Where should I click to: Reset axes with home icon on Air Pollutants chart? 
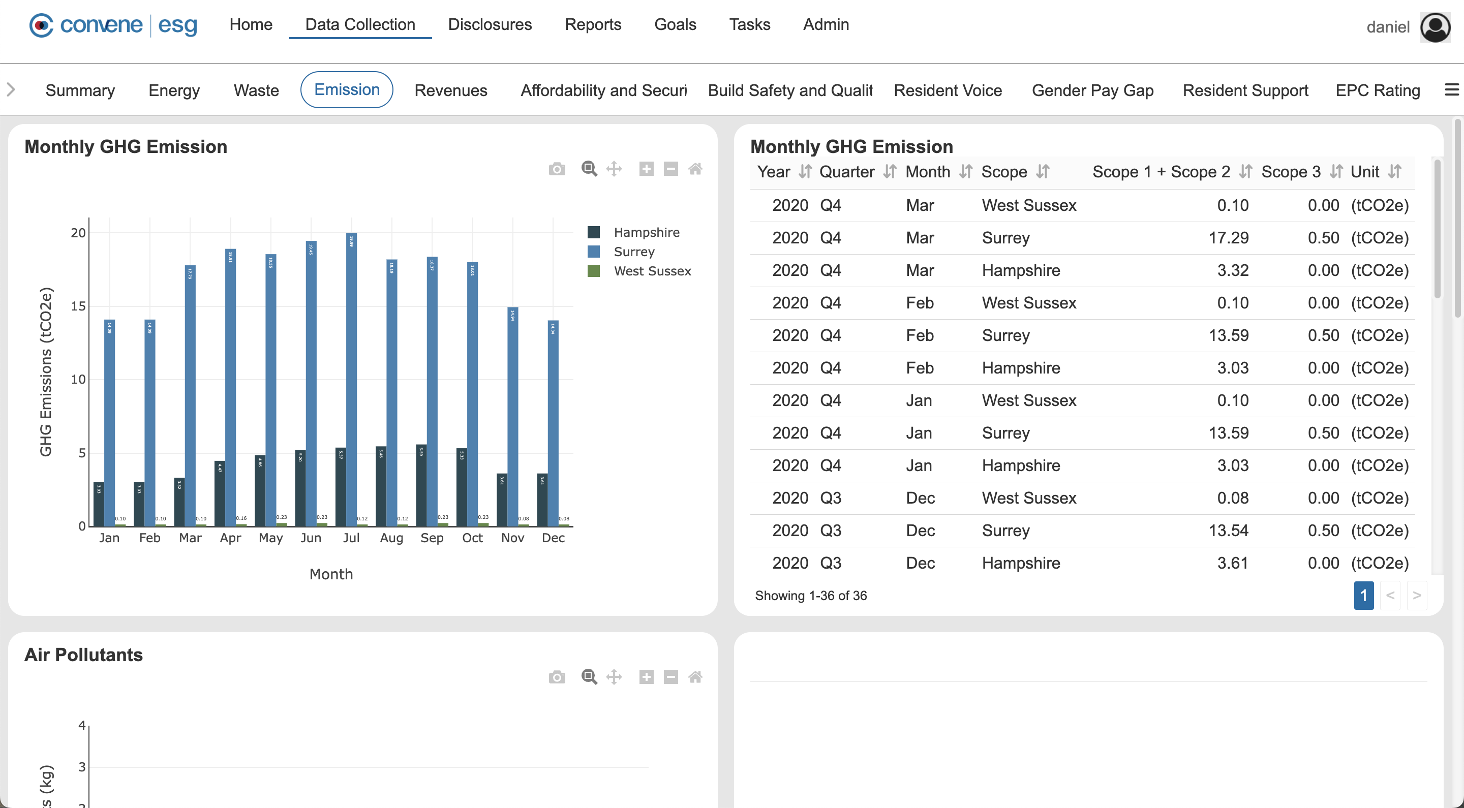point(695,677)
